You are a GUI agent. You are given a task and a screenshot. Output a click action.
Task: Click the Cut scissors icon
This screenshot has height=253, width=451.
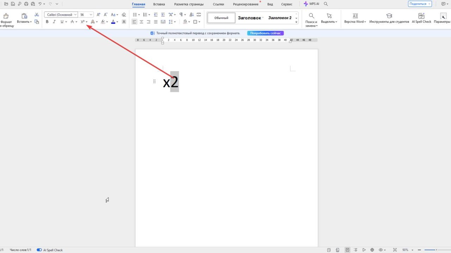(x=37, y=15)
